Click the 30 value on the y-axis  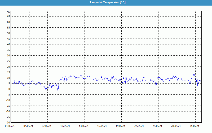(8, 56)
